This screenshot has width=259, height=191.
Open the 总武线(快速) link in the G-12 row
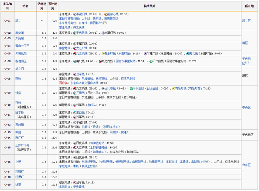[x=91, y=127]
